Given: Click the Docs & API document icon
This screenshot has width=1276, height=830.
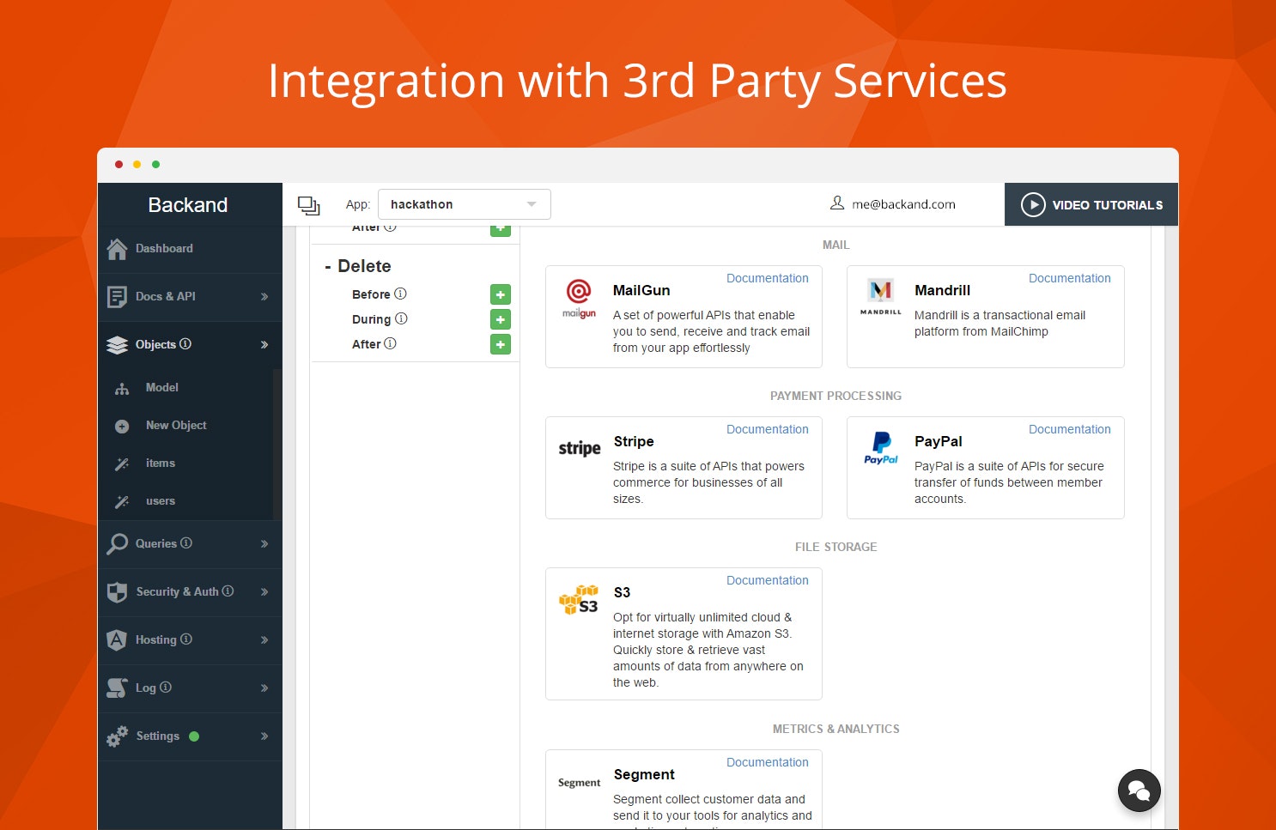Looking at the screenshot, I should 118,297.
